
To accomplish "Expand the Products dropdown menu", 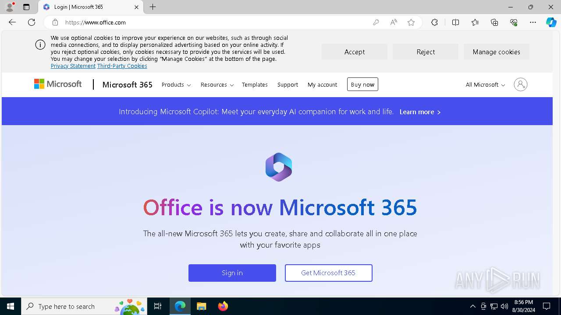I will pyautogui.click(x=176, y=84).
